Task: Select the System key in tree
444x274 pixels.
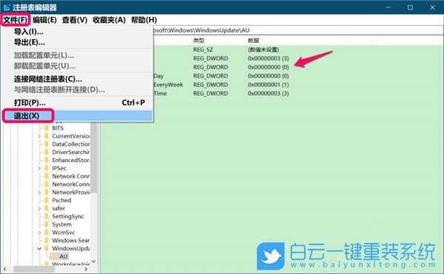Action: click(x=61, y=224)
